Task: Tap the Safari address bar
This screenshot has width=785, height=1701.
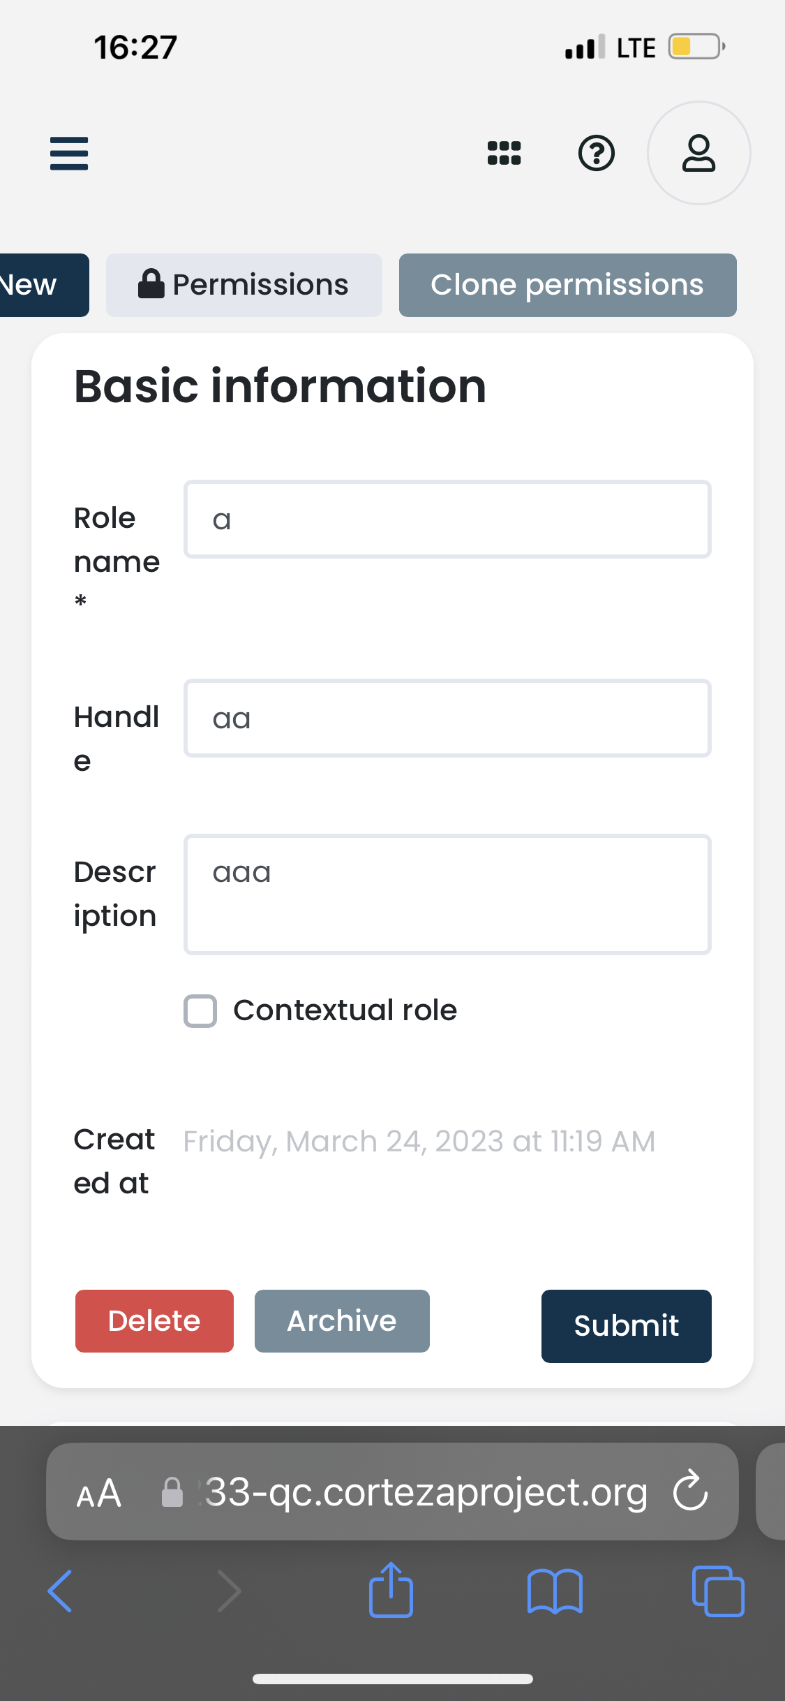Action: point(426,1492)
